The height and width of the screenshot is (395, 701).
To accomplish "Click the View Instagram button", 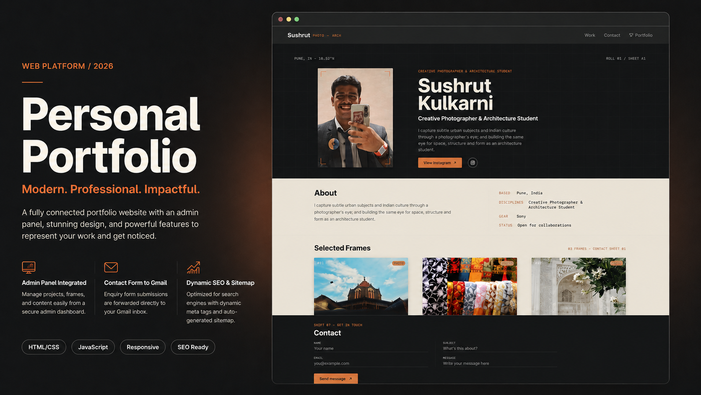I will pyautogui.click(x=440, y=163).
